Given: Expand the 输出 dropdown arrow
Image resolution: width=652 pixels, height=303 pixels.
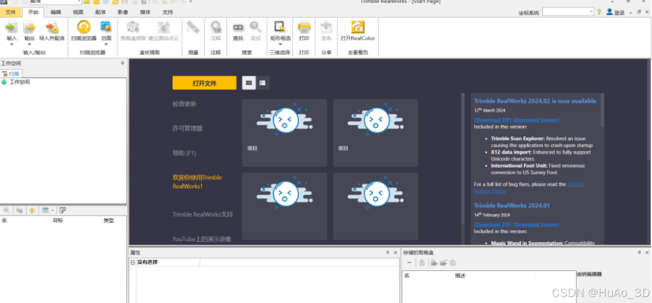Looking at the screenshot, I should click(x=30, y=44).
